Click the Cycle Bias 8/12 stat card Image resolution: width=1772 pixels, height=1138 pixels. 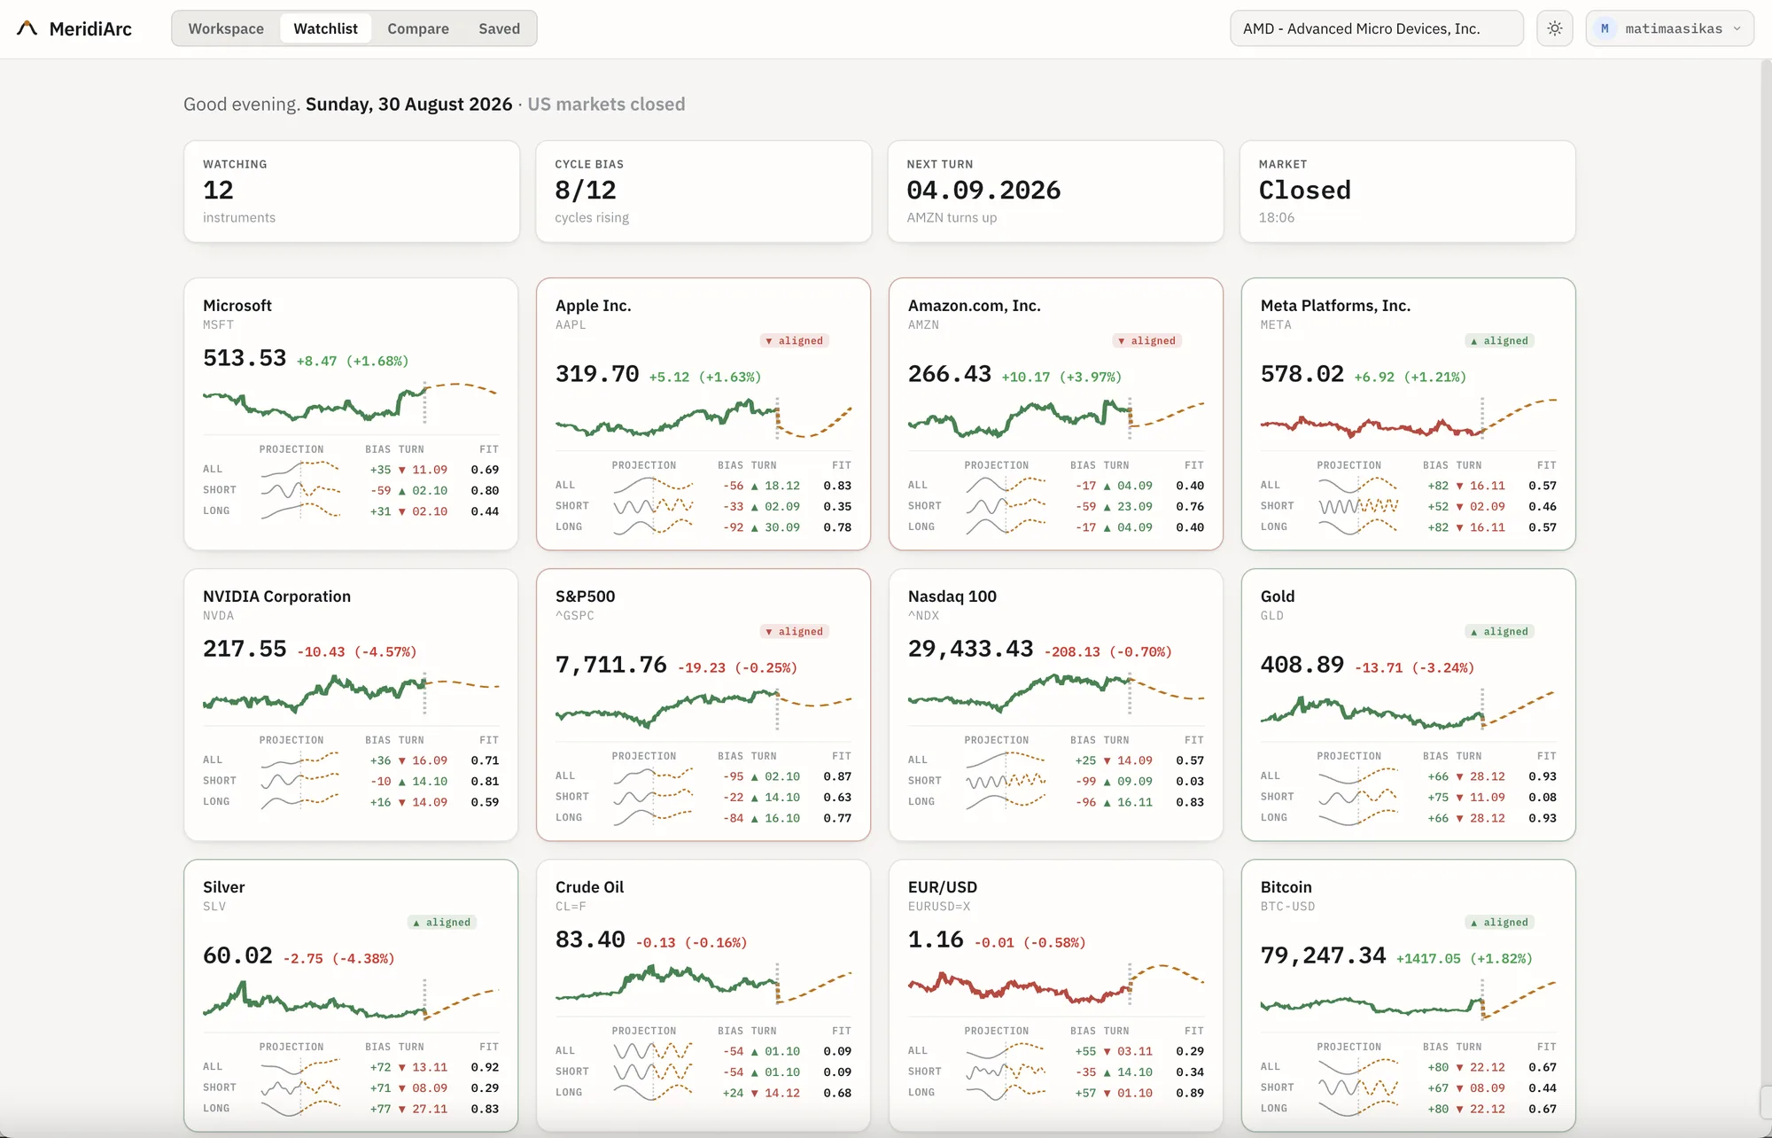(703, 191)
